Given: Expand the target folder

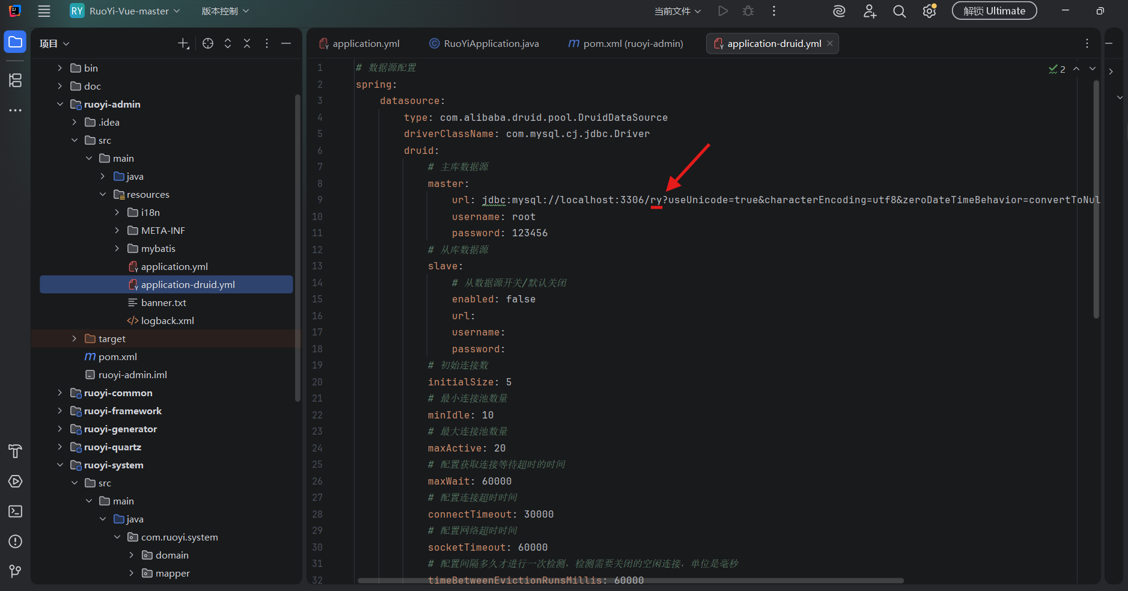Looking at the screenshot, I should click(x=74, y=338).
